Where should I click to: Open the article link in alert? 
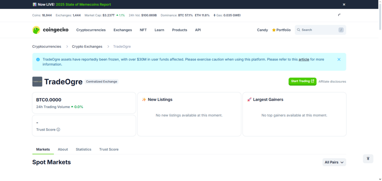click(304, 59)
